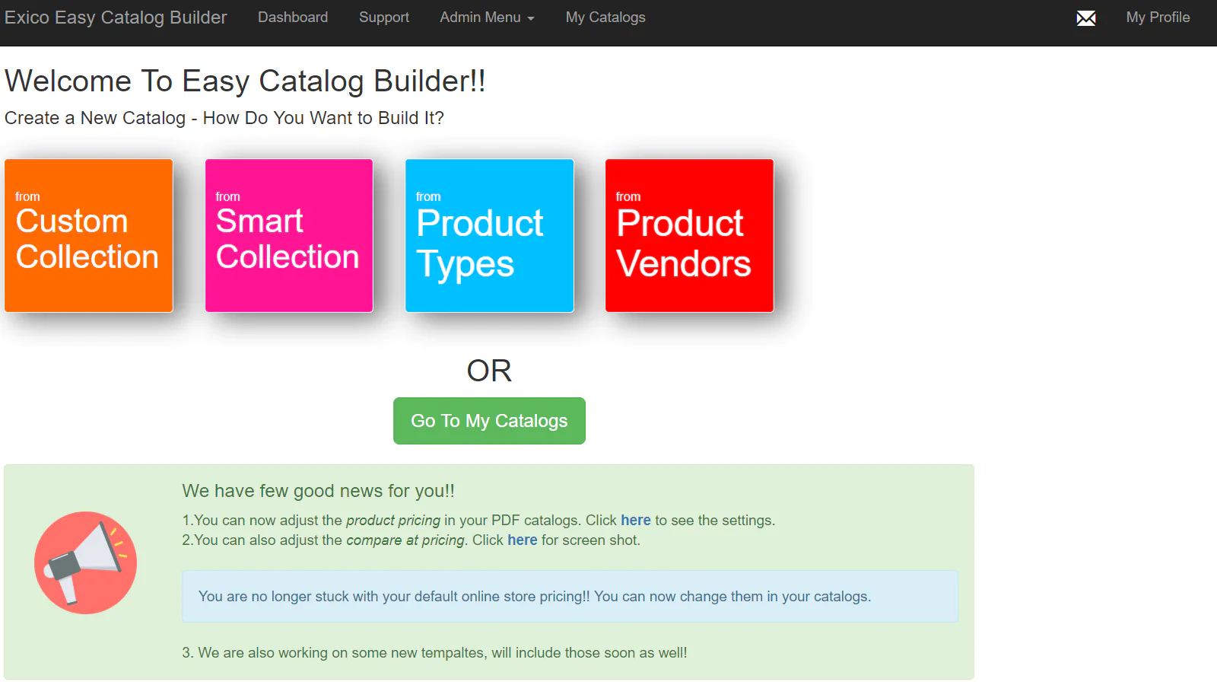Open the 'here' link for compare at pricing screenshot
The width and height of the screenshot is (1217, 685).
click(523, 540)
